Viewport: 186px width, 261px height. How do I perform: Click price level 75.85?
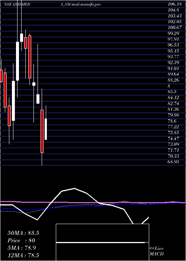tap(173, 132)
